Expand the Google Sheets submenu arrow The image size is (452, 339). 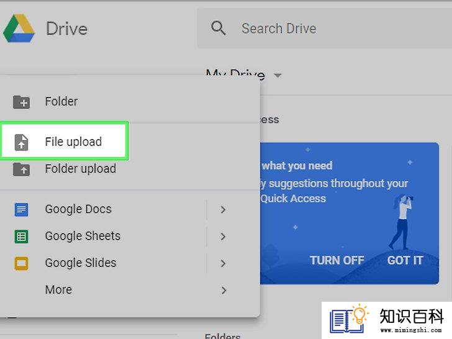(223, 237)
